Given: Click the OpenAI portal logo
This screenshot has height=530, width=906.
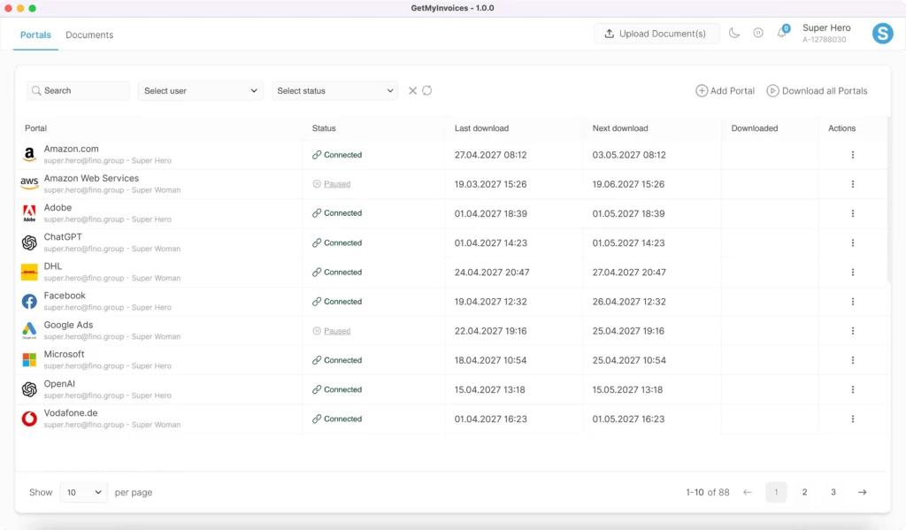Looking at the screenshot, I should pyautogui.click(x=29, y=389).
